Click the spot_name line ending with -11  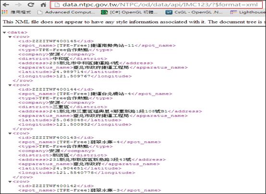(97, 46)
